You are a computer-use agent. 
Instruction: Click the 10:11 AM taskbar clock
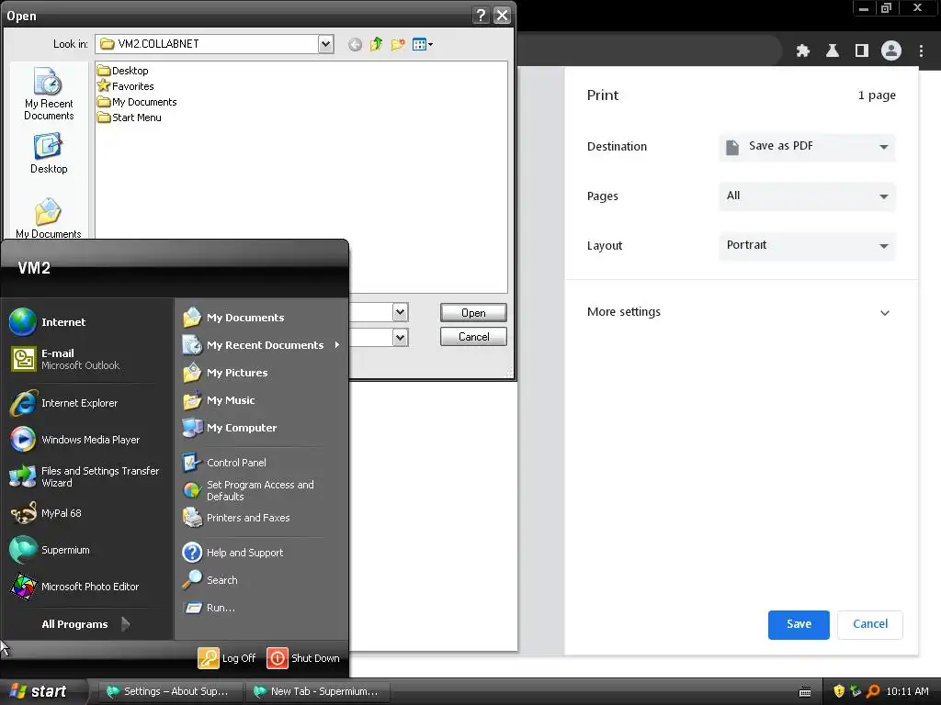click(x=907, y=691)
